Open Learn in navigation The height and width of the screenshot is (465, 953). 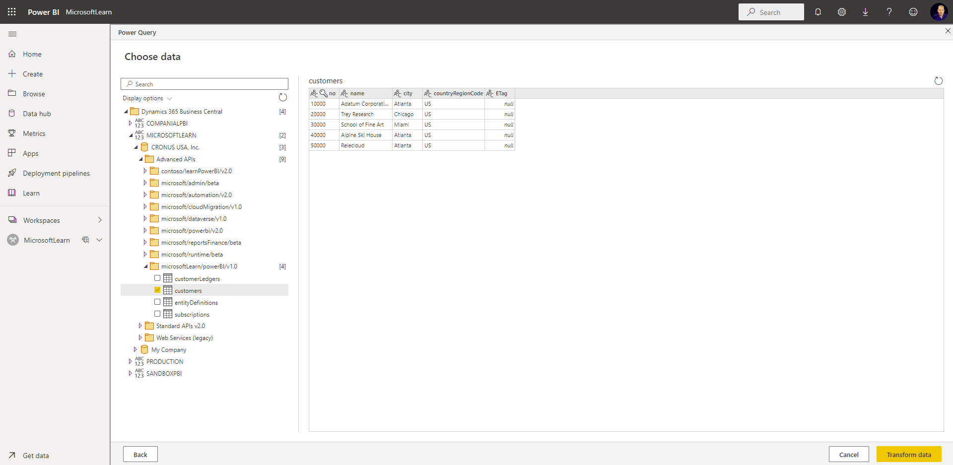pos(55,193)
